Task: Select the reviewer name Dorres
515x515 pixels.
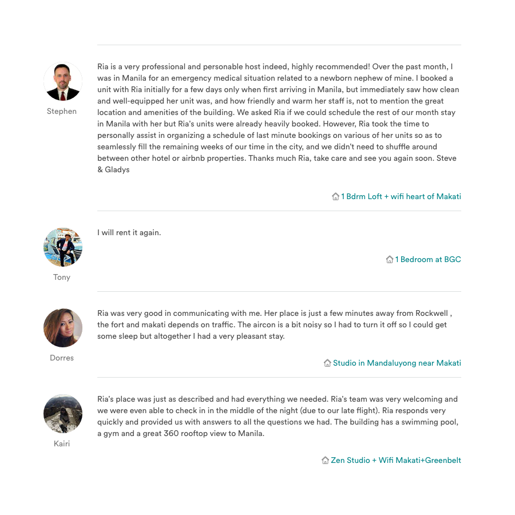Action: 62,358
